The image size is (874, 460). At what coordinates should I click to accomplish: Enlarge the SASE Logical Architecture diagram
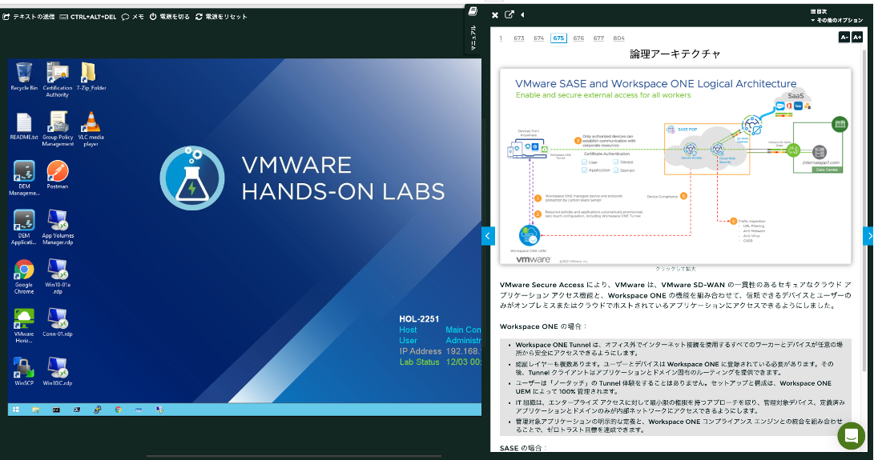[x=675, y=166]
